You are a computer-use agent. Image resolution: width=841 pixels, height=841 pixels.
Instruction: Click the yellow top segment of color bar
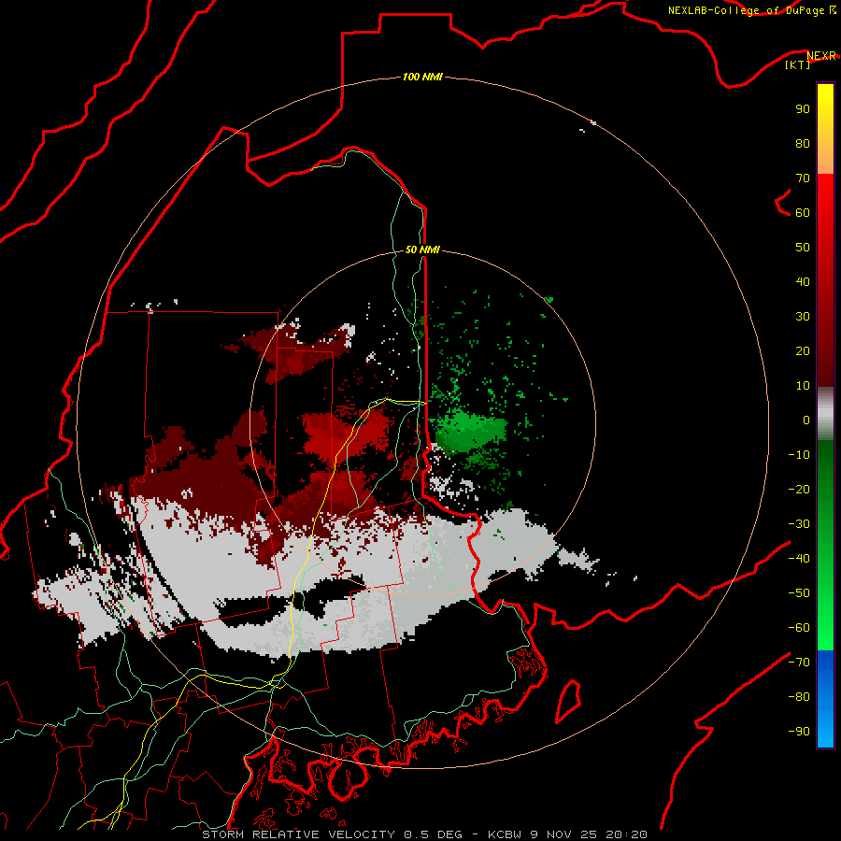(x=825, y=129)
